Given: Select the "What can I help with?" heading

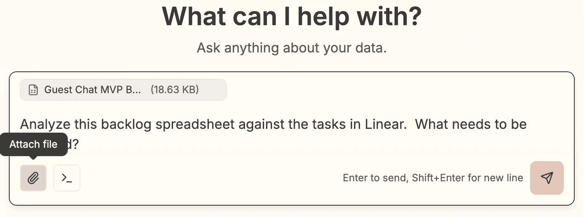Looking at the screenshot, I should [x=291, y=16].
